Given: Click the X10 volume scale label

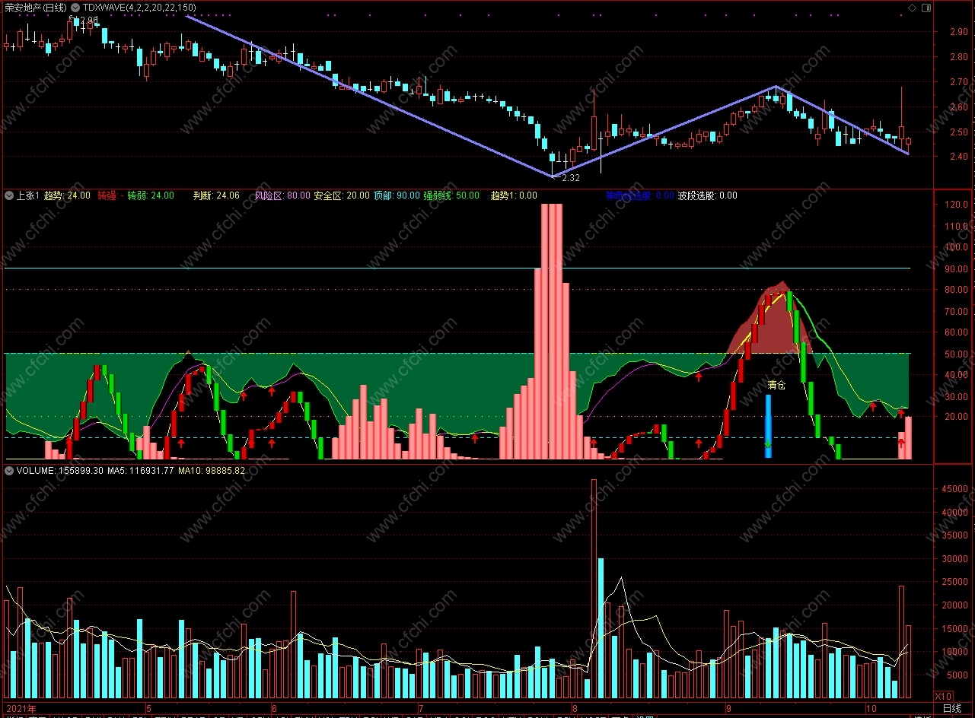Looking at the screenshot, I should point(942,696).
